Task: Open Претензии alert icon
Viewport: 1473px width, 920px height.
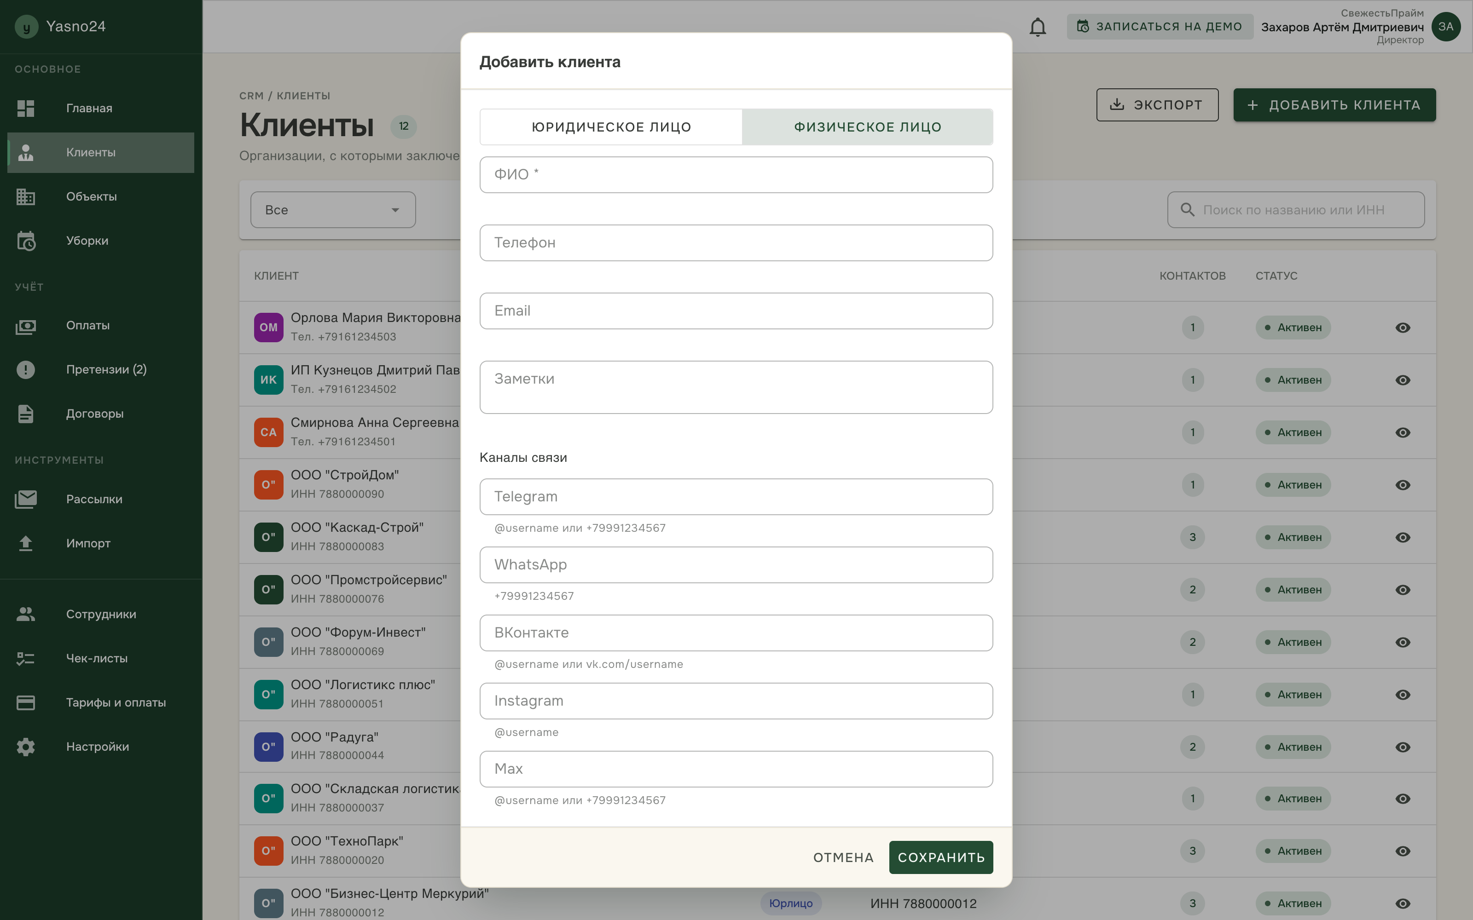Action: point(26,369)
